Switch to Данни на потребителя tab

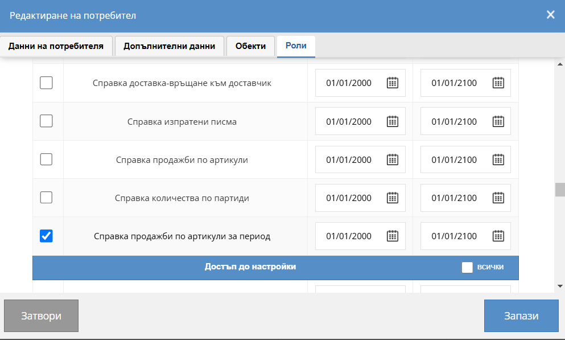[x=56, y=46]
